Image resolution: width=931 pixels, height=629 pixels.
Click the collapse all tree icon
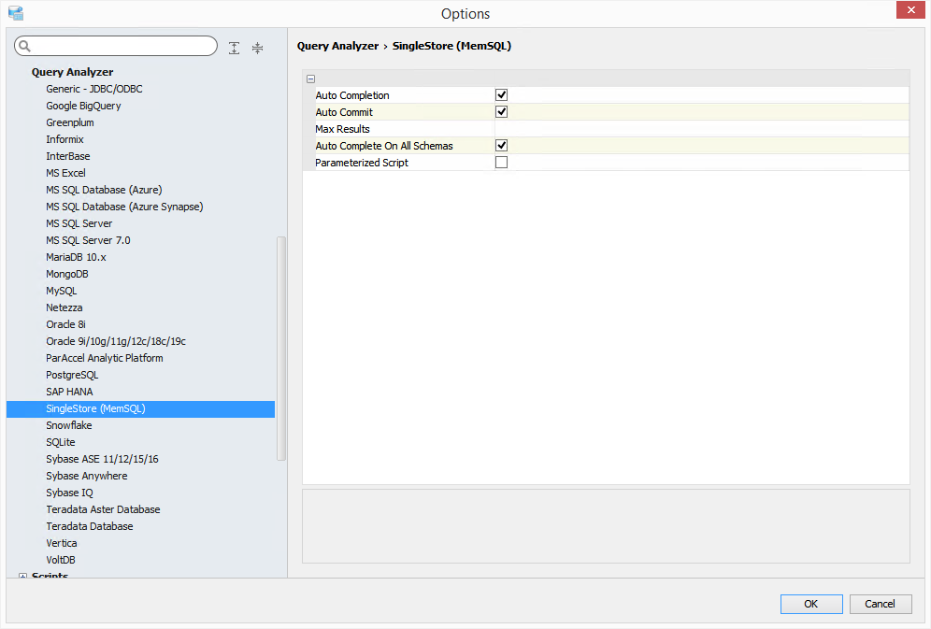(x=258, y=48)
